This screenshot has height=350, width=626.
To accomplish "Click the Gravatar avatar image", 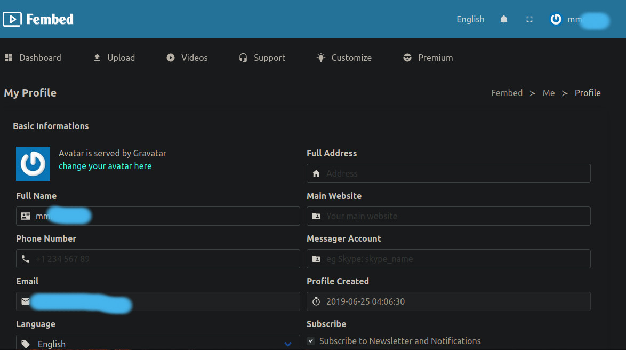I will click(33, 164).
